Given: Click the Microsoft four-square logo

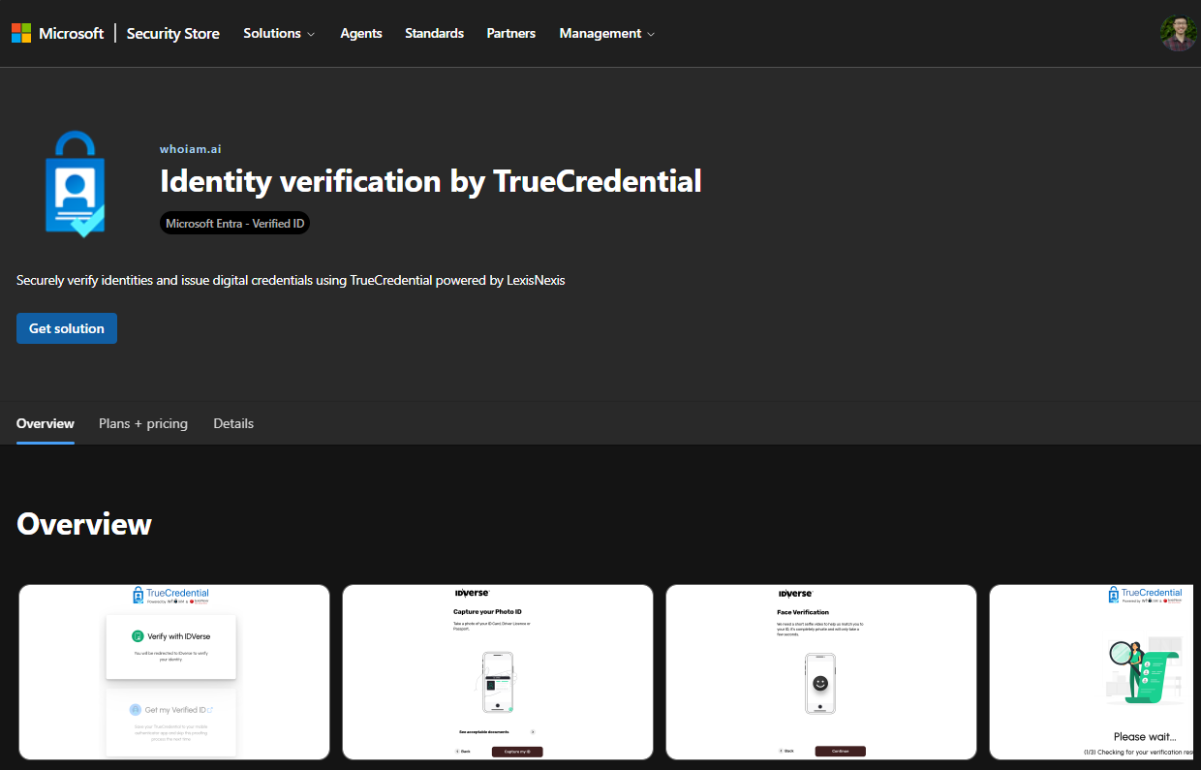Looking at the screenshot, I should (x=21, y=33).
